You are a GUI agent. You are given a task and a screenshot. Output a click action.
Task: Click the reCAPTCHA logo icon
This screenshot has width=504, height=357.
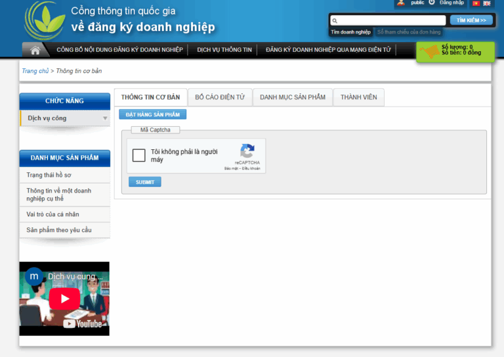(x=247, y=151)
